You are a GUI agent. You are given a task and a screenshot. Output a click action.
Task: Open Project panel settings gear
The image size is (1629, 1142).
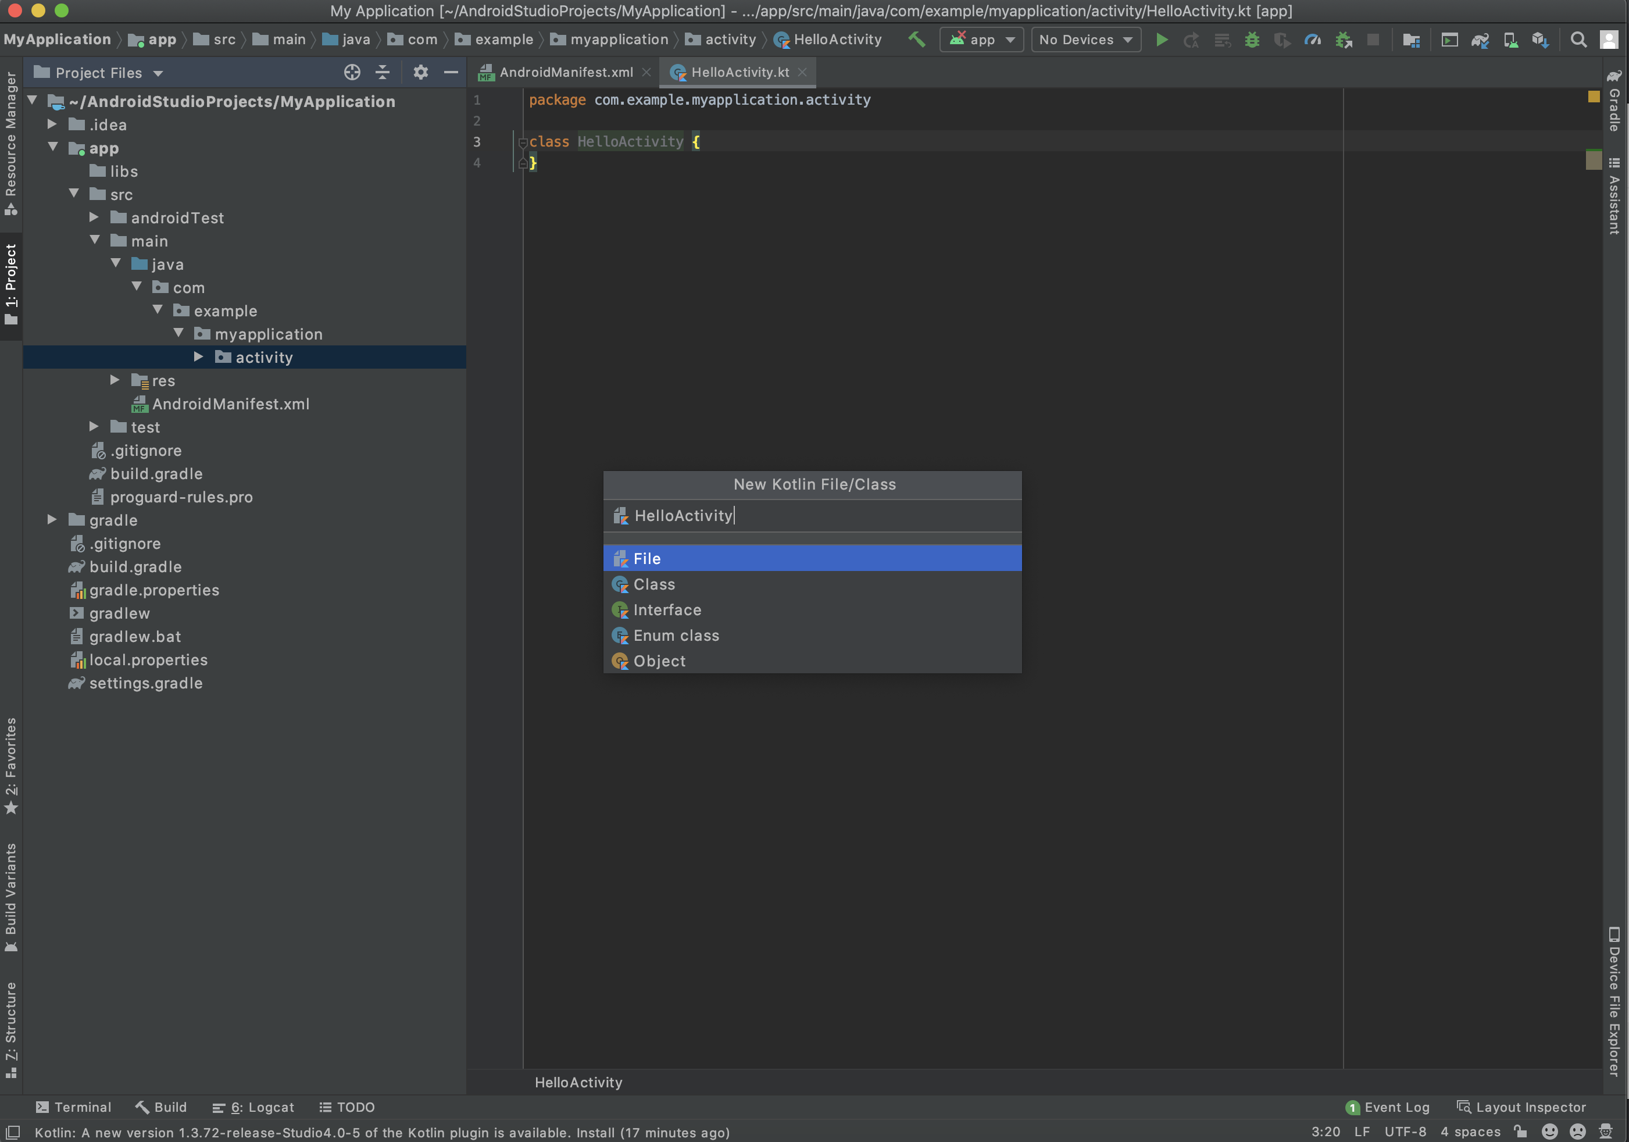point(420,73)
